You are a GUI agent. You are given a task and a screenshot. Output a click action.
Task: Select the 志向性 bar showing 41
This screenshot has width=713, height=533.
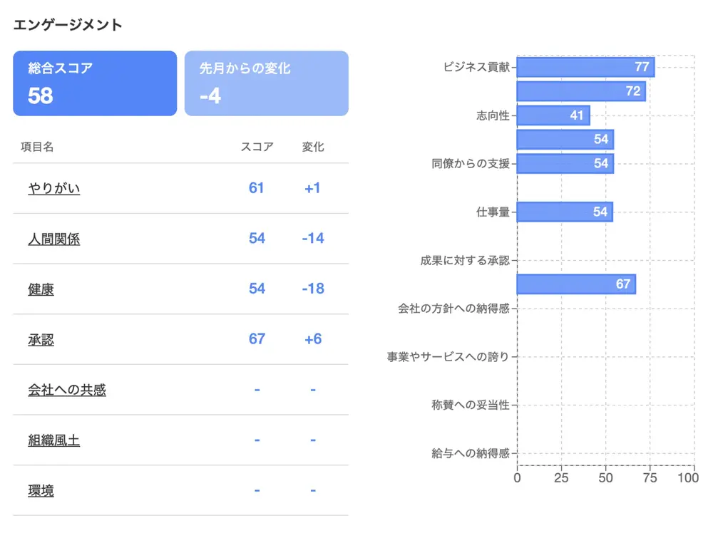click(553, 115)
